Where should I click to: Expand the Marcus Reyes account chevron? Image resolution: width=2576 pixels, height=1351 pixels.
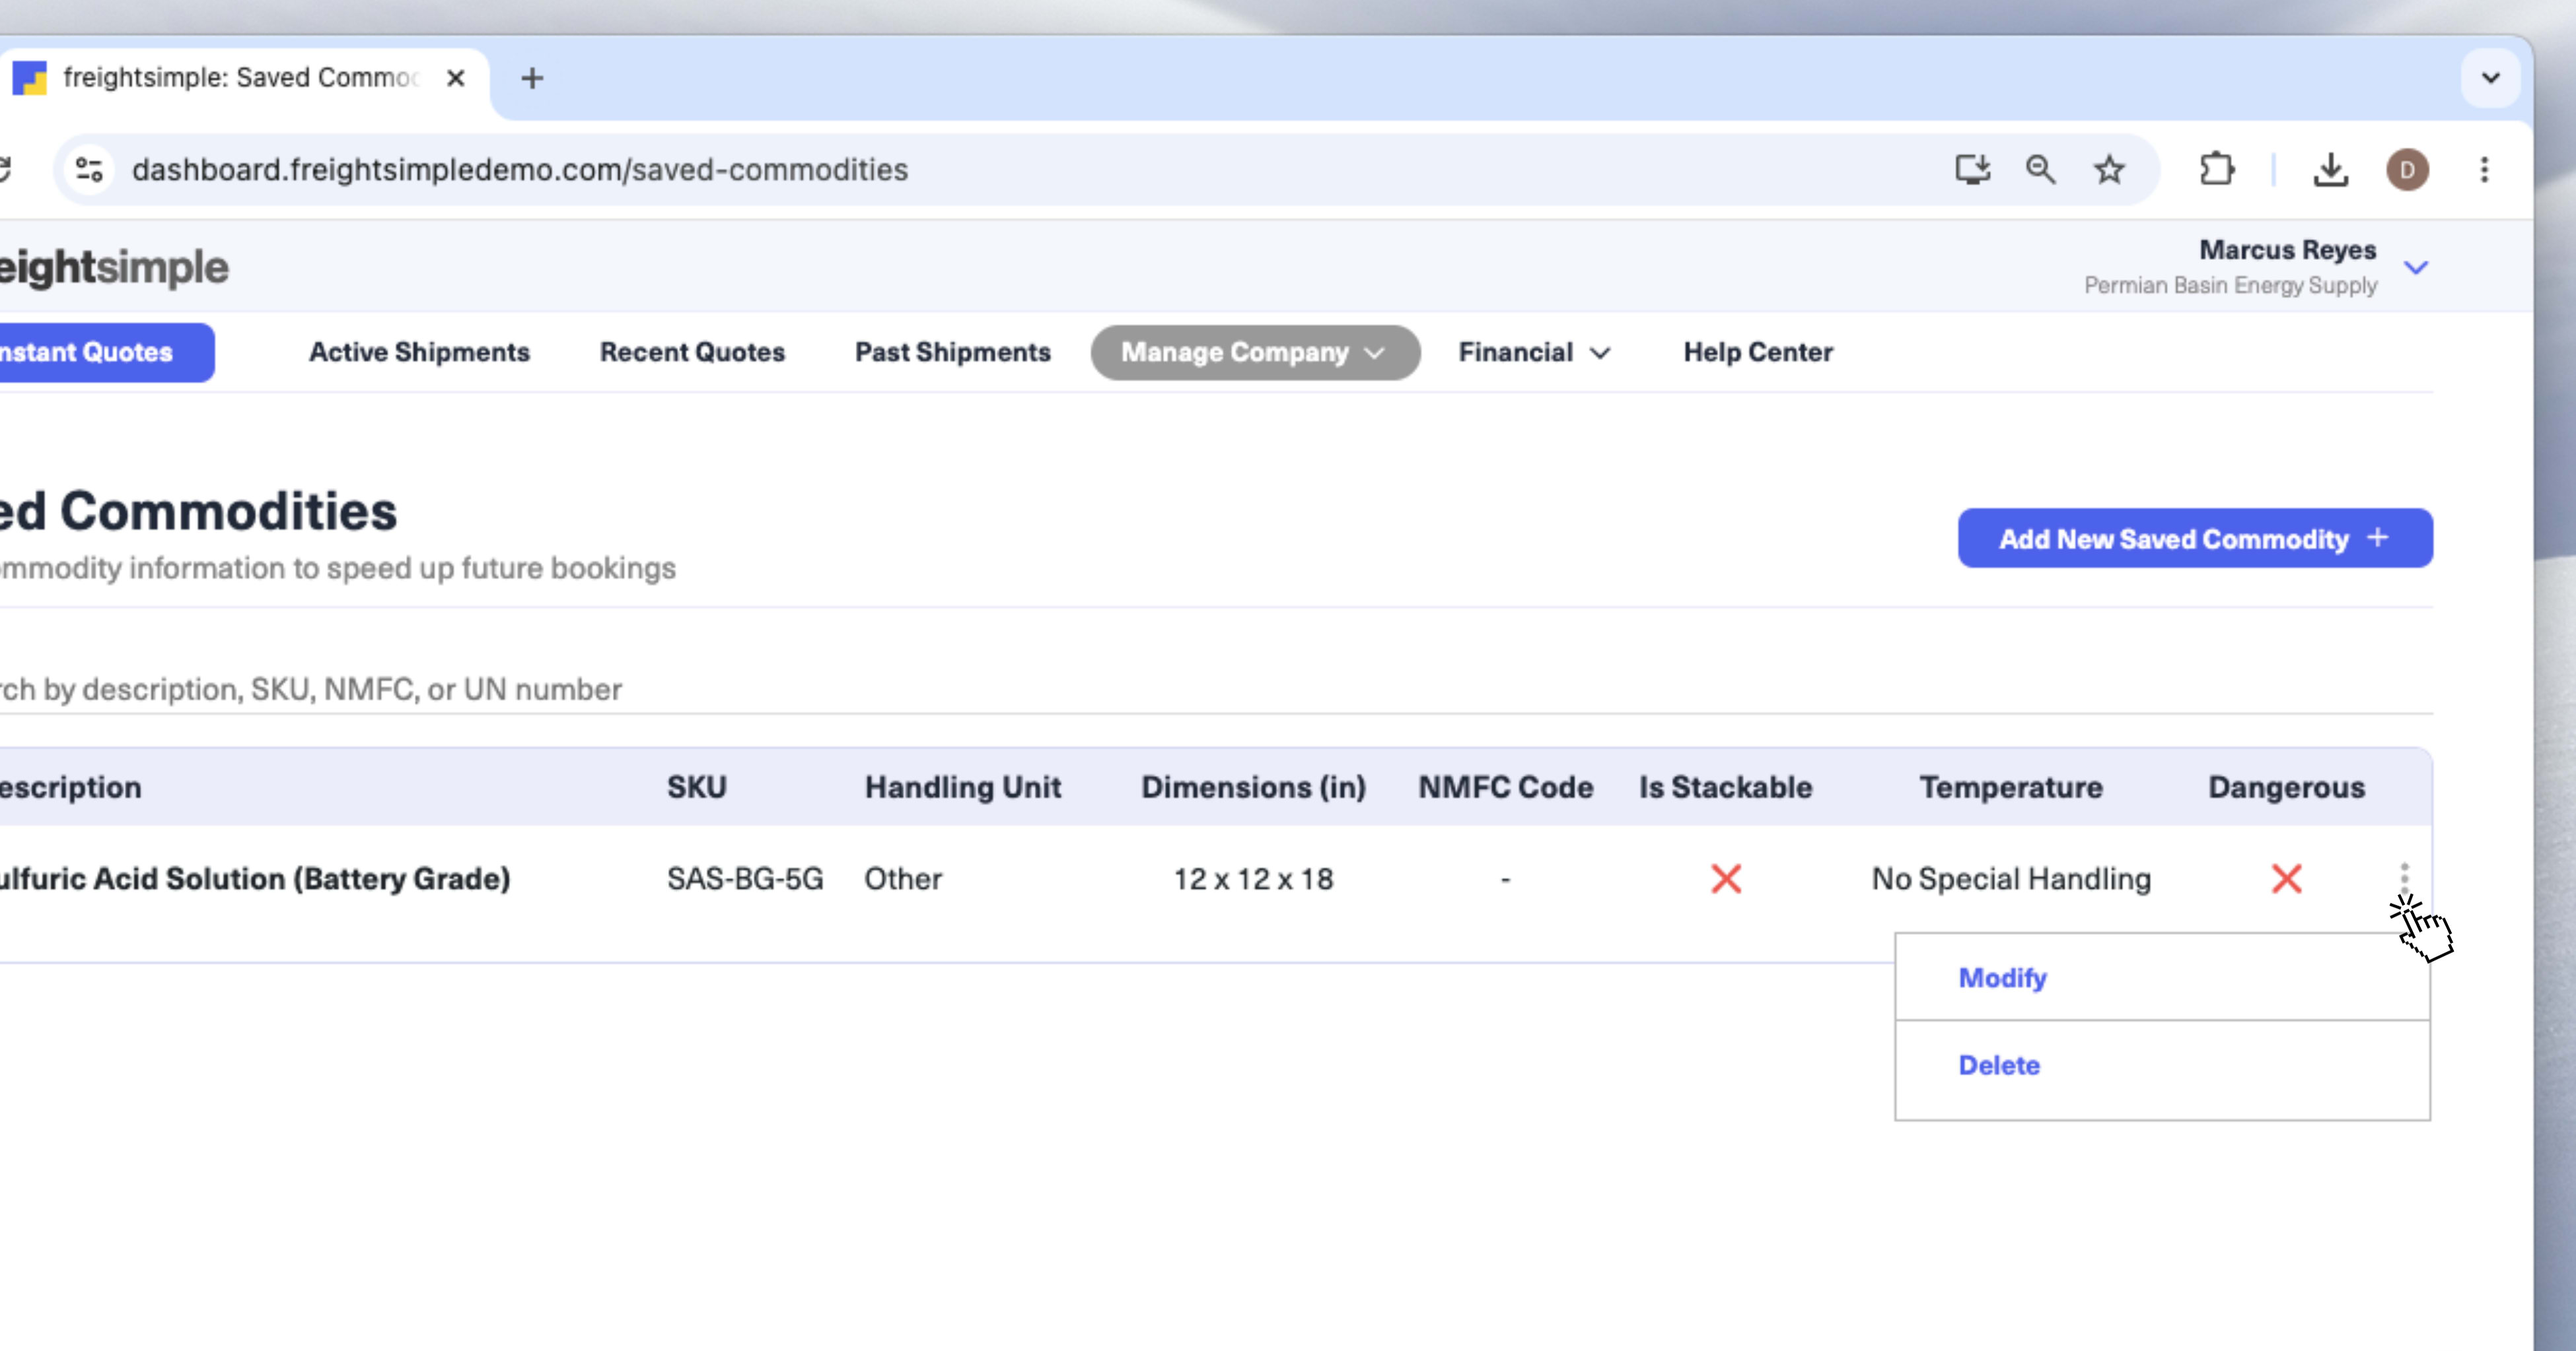[x=2416, y=268]
